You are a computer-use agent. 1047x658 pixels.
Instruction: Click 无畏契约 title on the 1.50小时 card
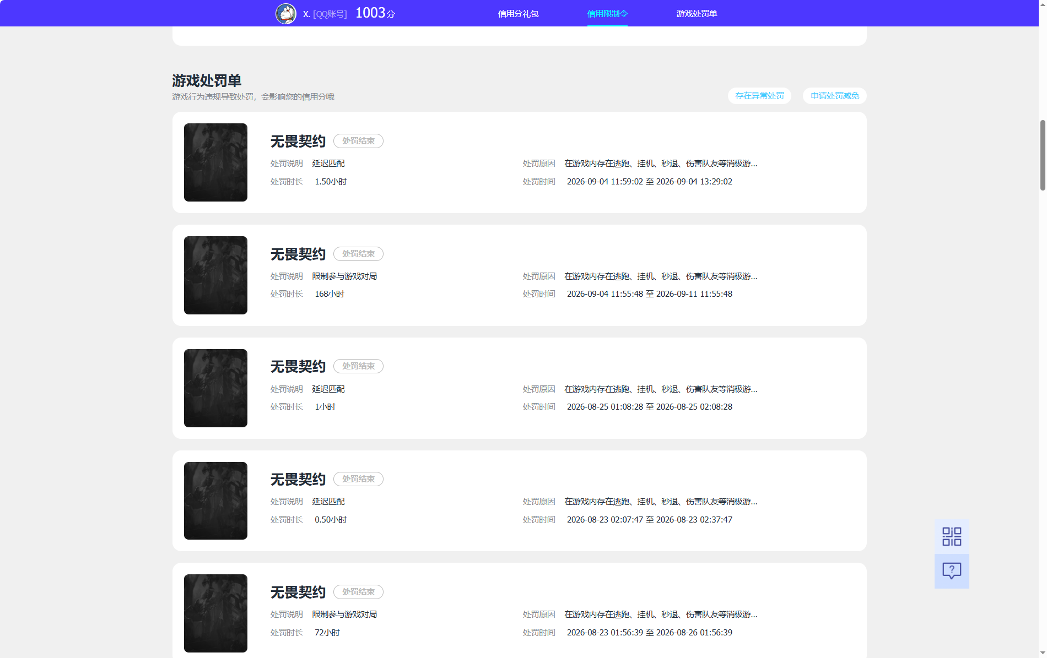coord(298,142)
